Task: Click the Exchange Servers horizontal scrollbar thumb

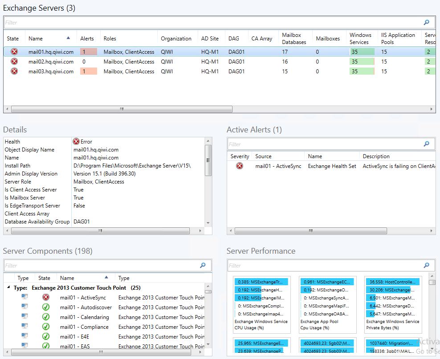Action: [x=122, y=109]
